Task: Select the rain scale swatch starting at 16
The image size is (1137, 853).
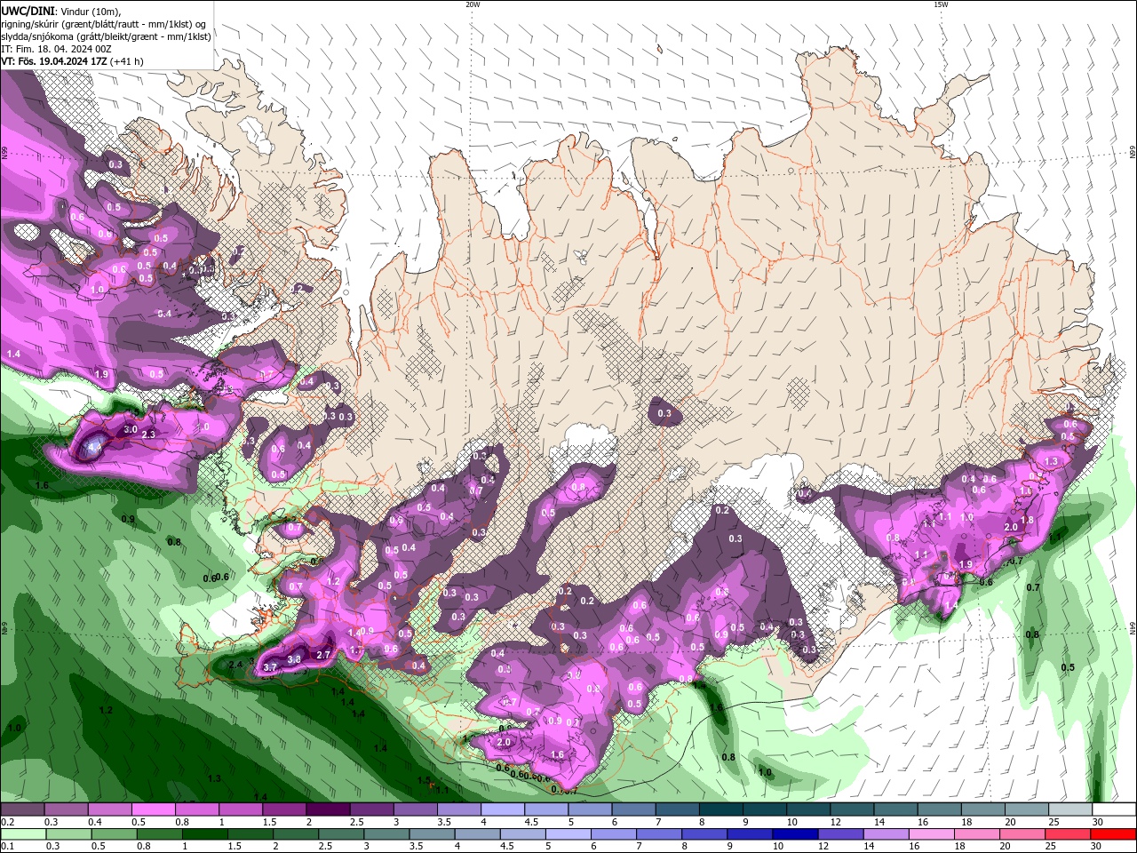Action: [931, 834]
